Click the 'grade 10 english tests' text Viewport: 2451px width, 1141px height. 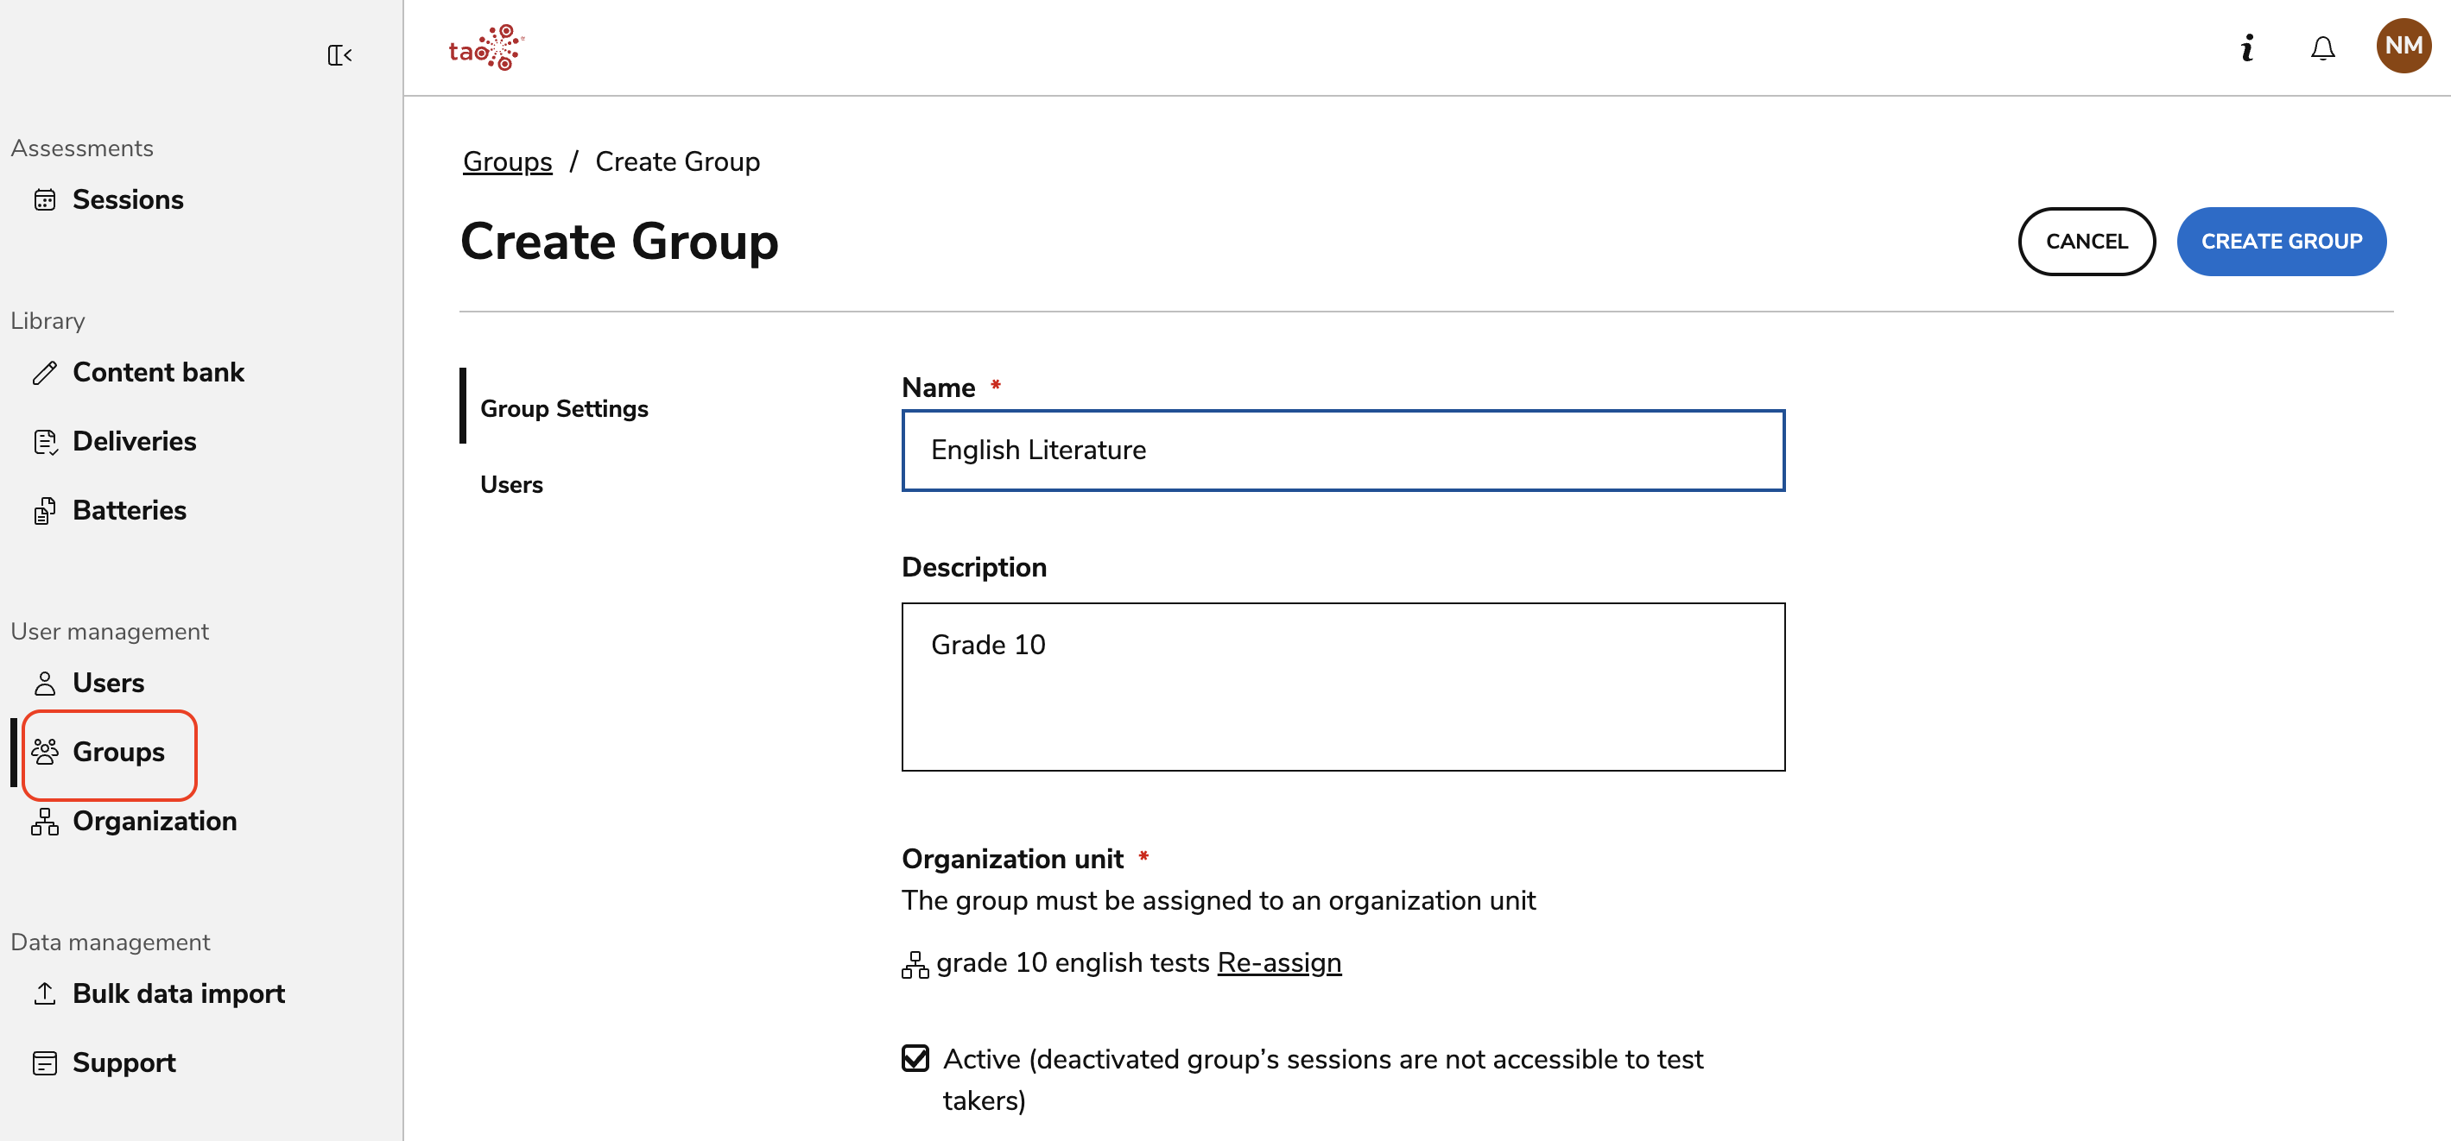click(x=1073, y=963)
